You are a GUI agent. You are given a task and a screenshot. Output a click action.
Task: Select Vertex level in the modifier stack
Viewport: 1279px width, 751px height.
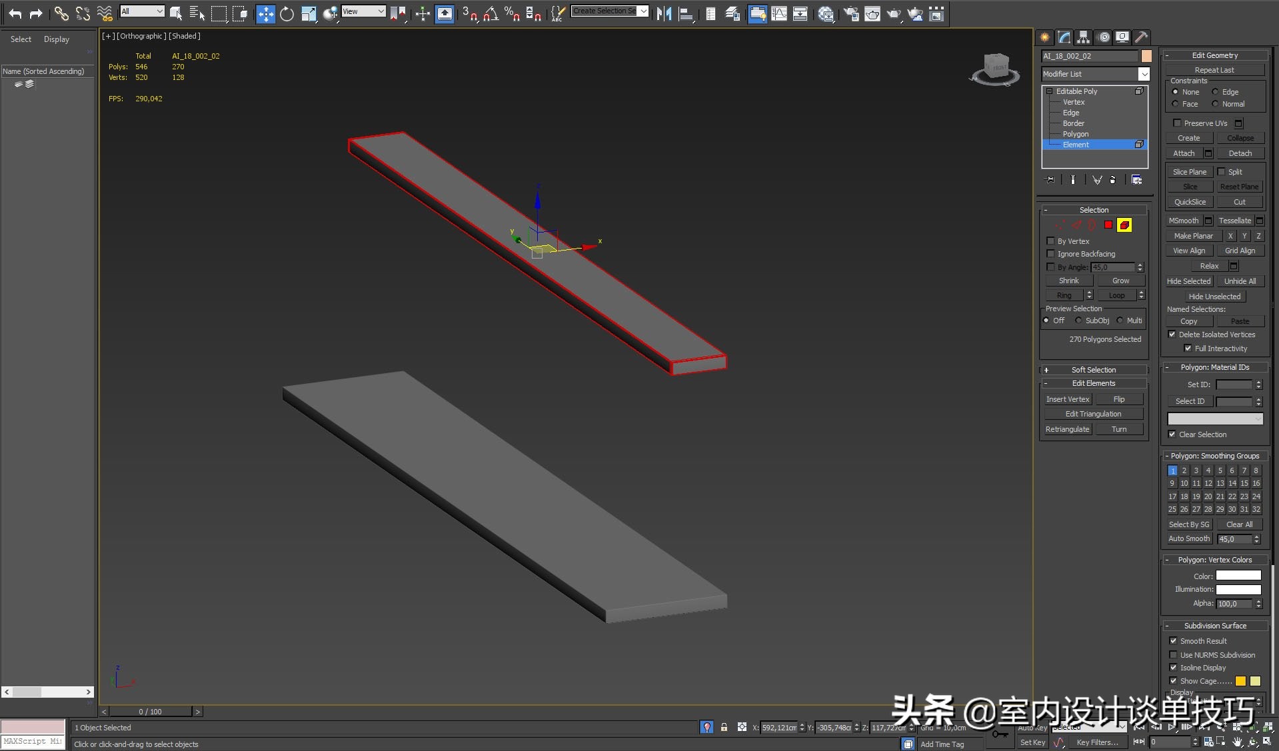point(1074,102)
